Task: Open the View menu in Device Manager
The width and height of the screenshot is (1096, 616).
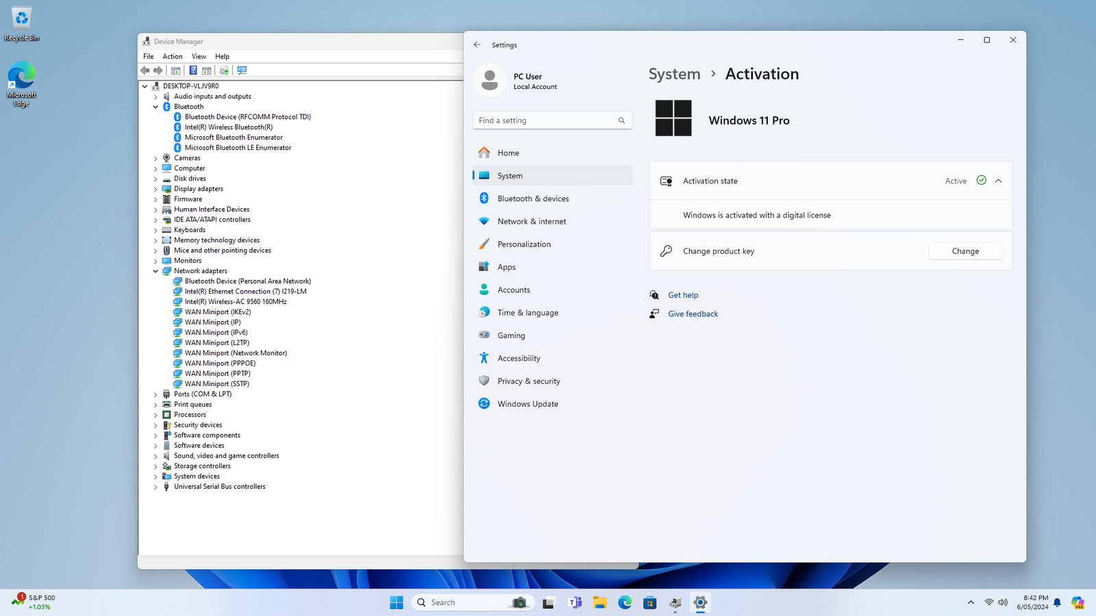Action: click(199, 56)
